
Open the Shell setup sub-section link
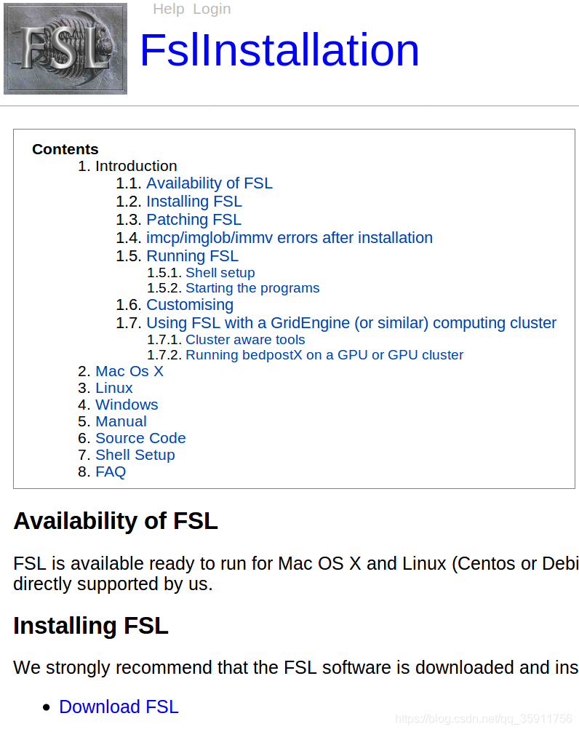[220, 272]
